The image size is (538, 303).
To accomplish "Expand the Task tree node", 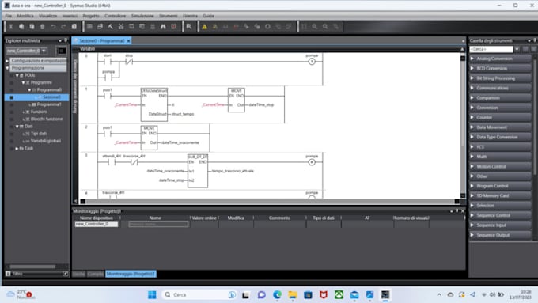I will click(17, 148).
